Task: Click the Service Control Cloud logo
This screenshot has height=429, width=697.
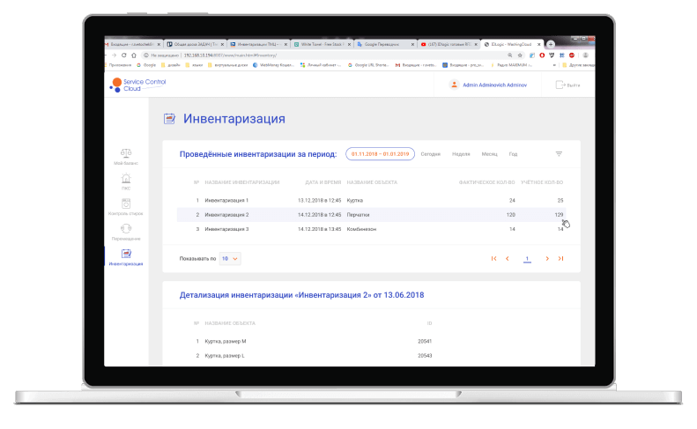Action: tap(137, 85)
